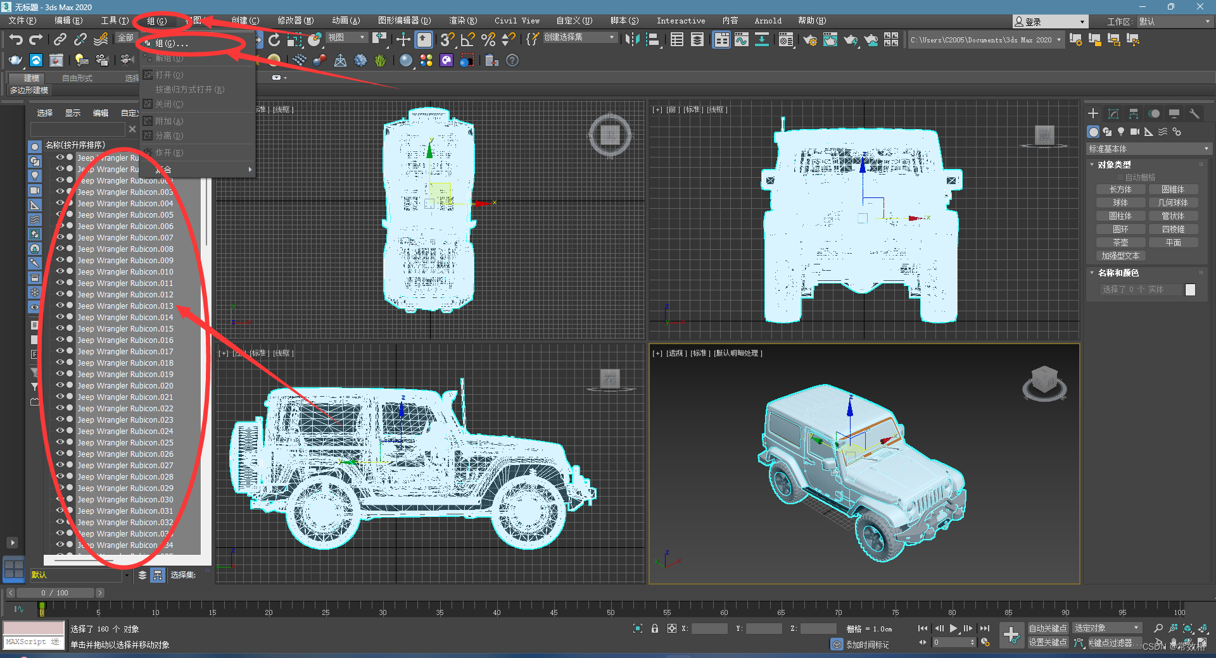Click the Play Animation button

[953, 628]
